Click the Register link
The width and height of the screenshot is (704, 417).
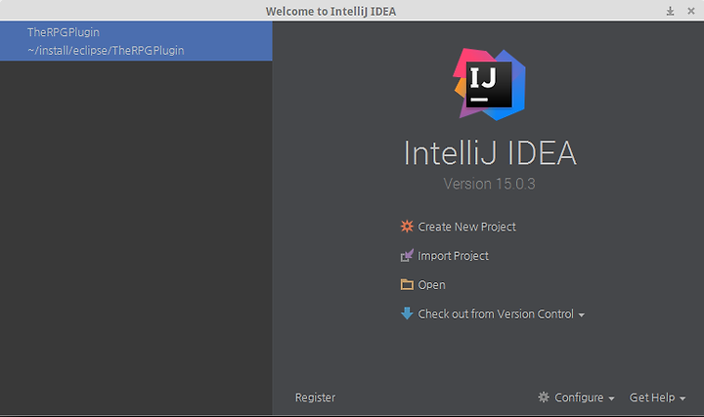point(315,397)
